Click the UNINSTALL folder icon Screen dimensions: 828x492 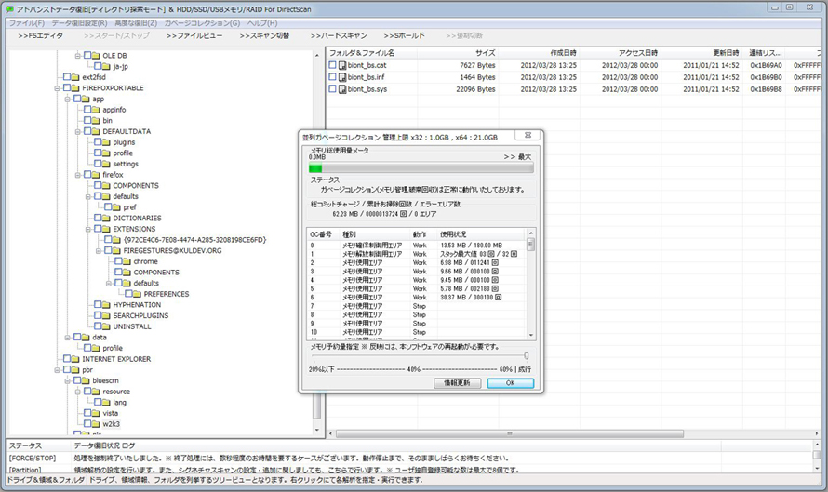[106, 326]
